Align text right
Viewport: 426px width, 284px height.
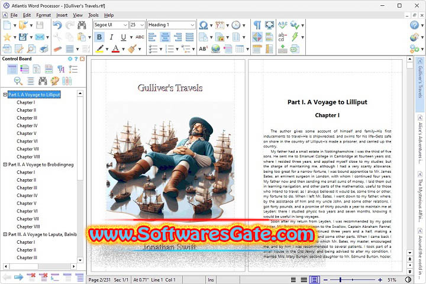(177, 37)
